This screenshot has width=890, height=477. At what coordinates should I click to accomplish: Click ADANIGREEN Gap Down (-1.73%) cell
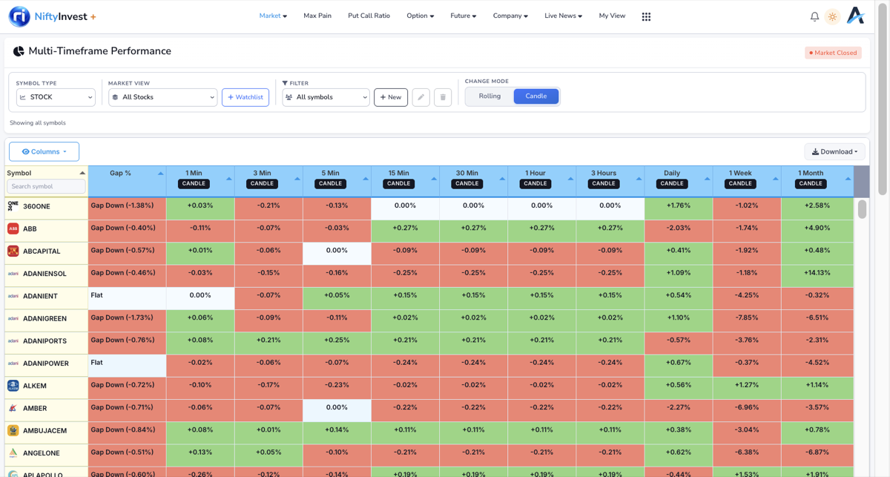click(127, 321)
